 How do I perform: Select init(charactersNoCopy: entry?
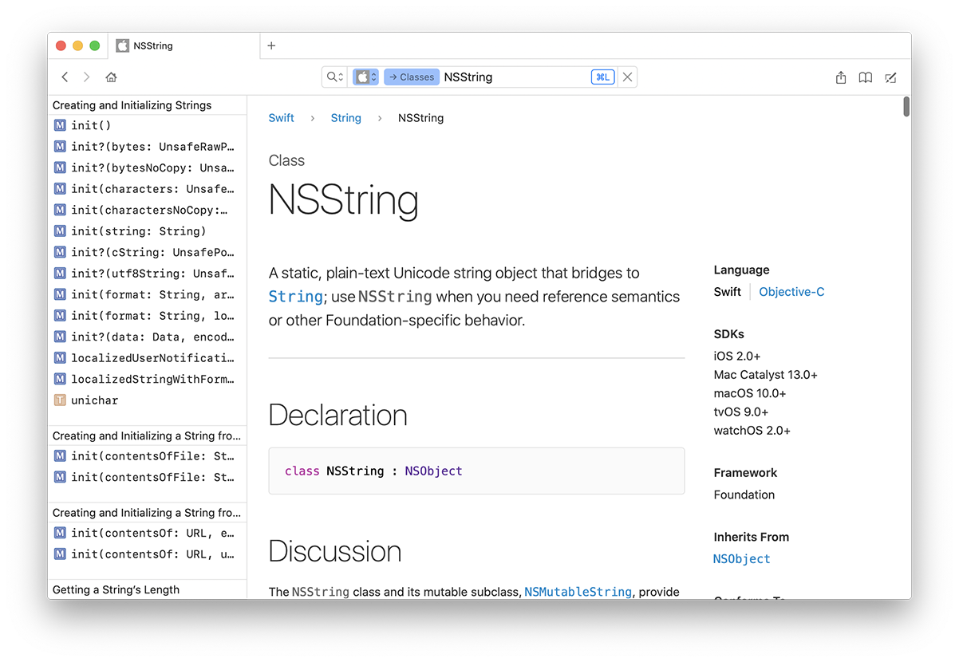pyautogui.click(x=148, y=210)
